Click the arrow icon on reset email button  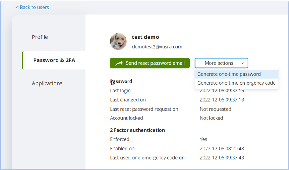[119, 63]
